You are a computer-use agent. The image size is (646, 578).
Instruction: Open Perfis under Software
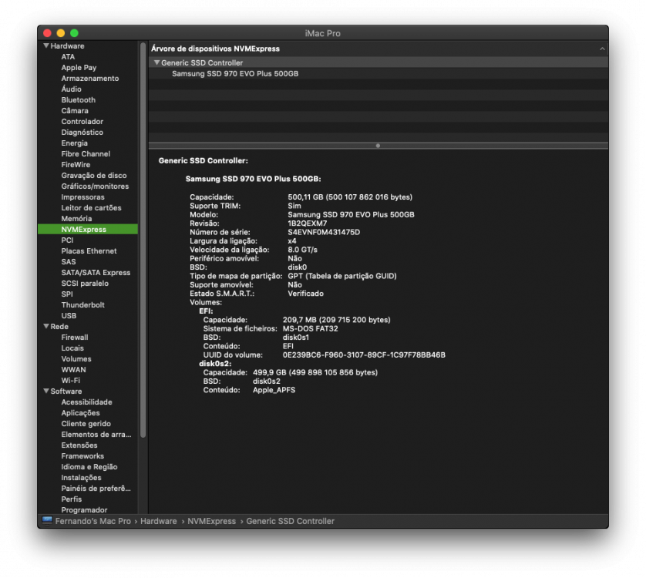pos(71,499)
